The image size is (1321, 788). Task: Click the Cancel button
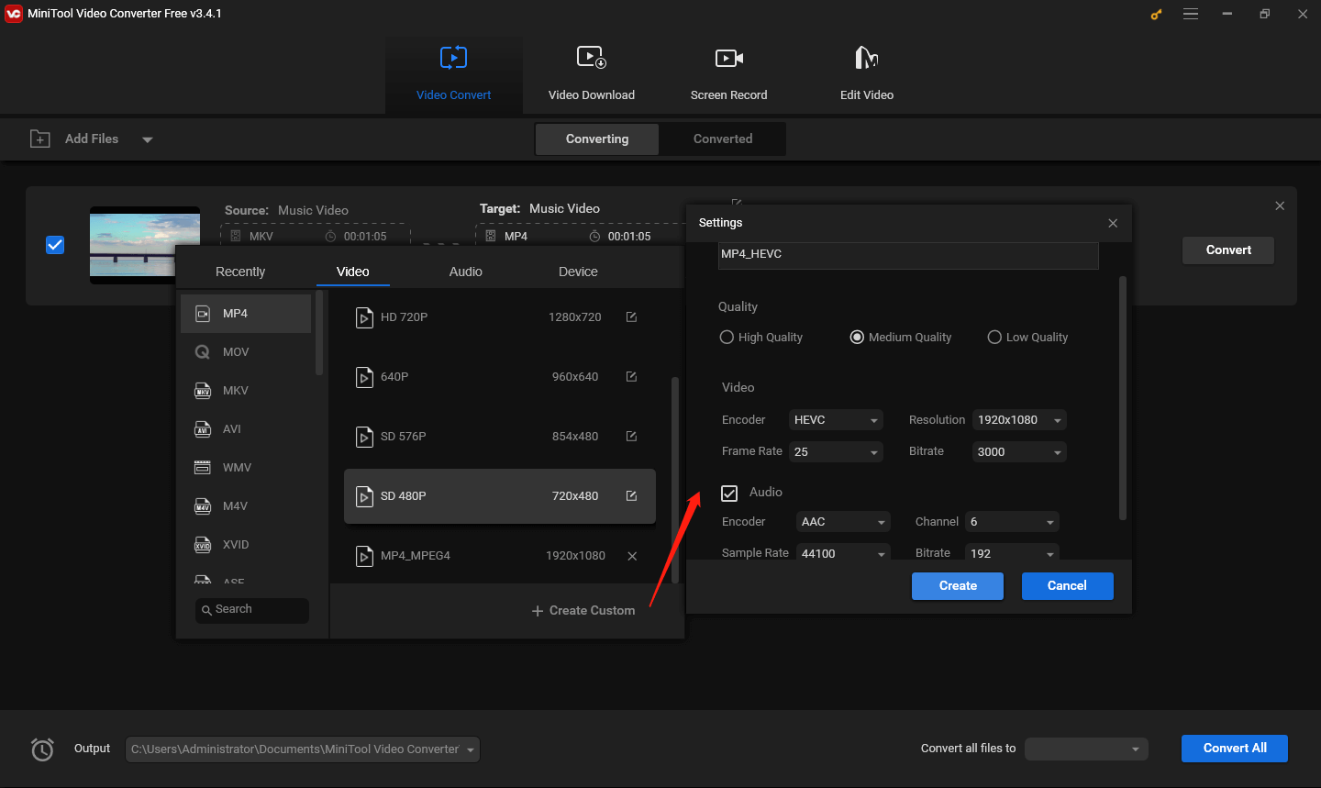pos(1067,586)
